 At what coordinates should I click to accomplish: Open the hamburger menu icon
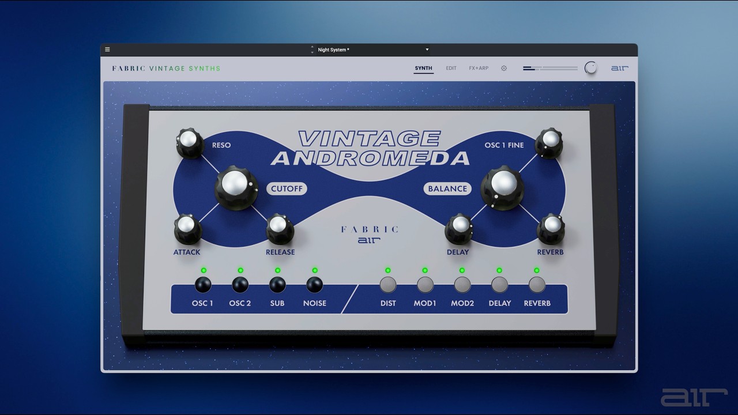(107, 50)
